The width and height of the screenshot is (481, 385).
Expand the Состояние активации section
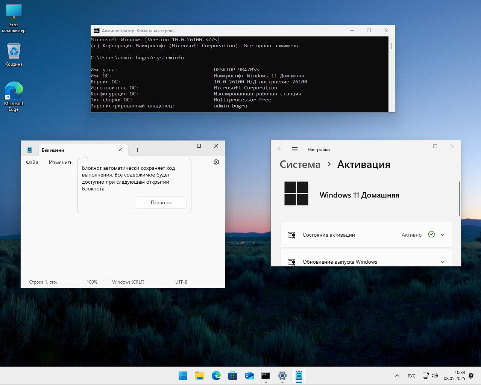(x=443, y=235)
